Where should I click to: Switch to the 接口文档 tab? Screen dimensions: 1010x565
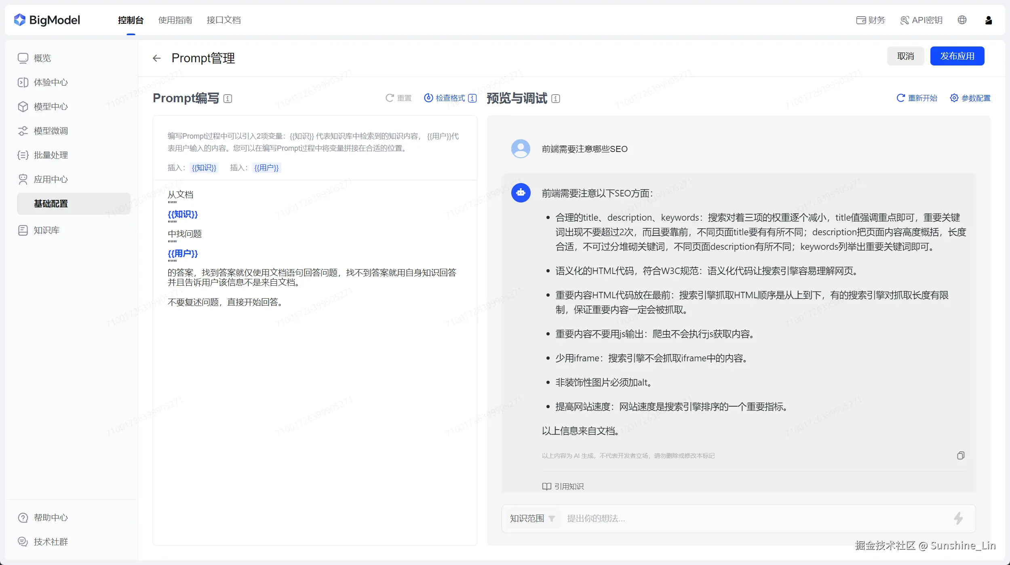point(224,20)
